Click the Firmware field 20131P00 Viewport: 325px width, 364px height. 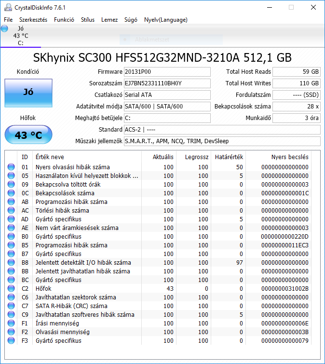pyautogui.click(x=167, y=72)
